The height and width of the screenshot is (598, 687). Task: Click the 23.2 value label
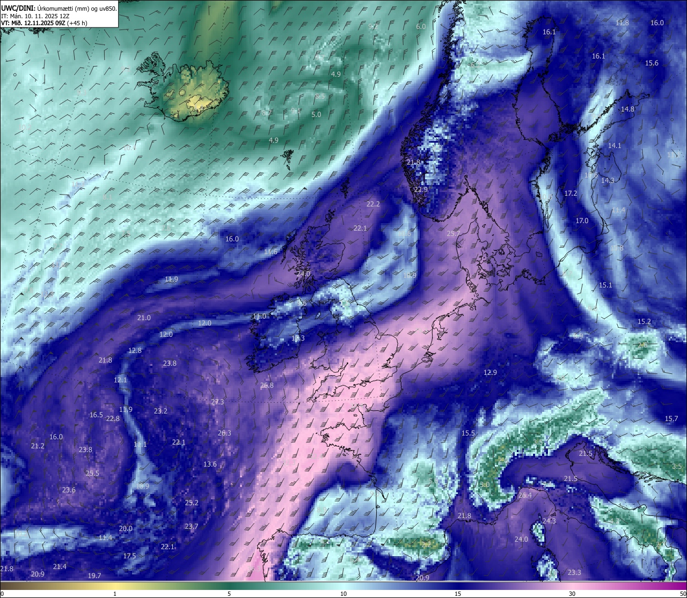pos(160,411)
